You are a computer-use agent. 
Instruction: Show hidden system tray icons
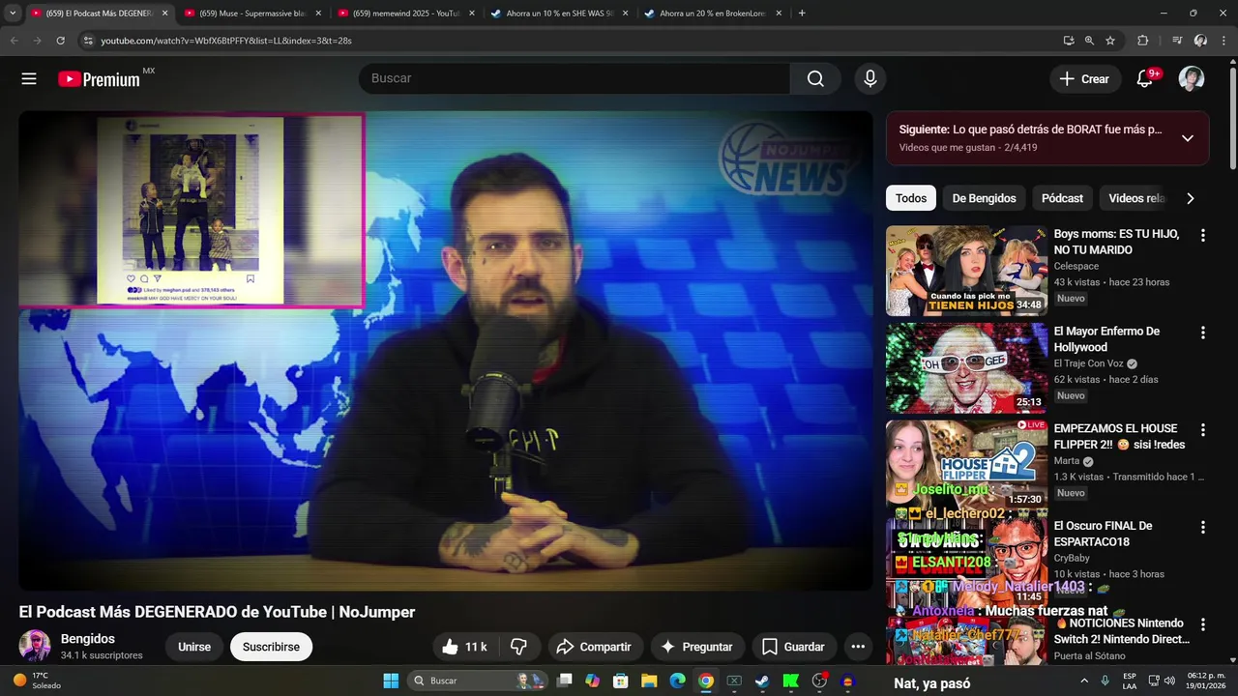click(1084, 681)
